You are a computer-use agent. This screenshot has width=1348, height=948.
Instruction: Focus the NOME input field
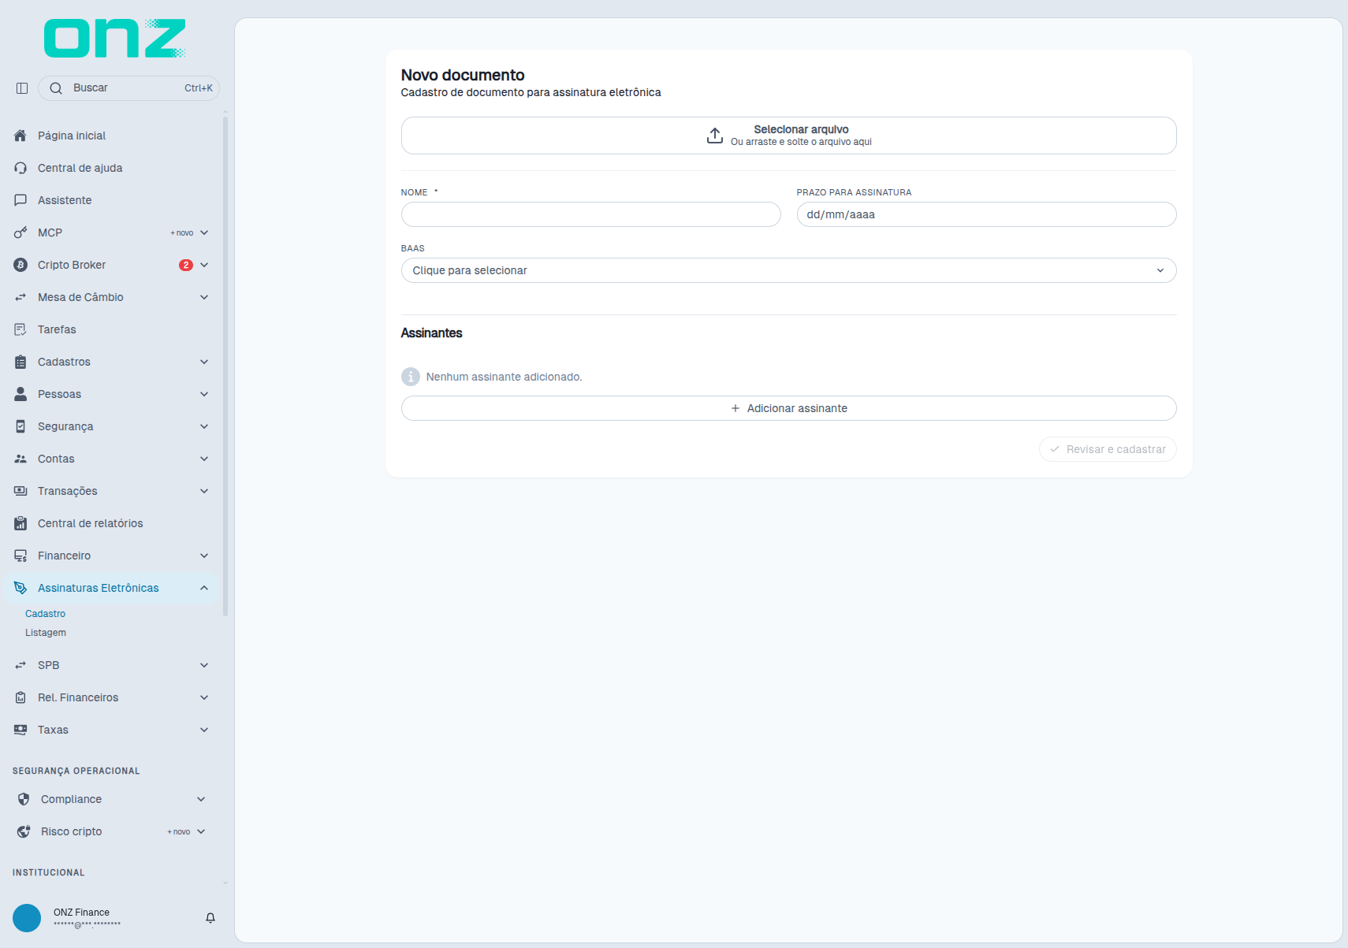pos(590,214)
